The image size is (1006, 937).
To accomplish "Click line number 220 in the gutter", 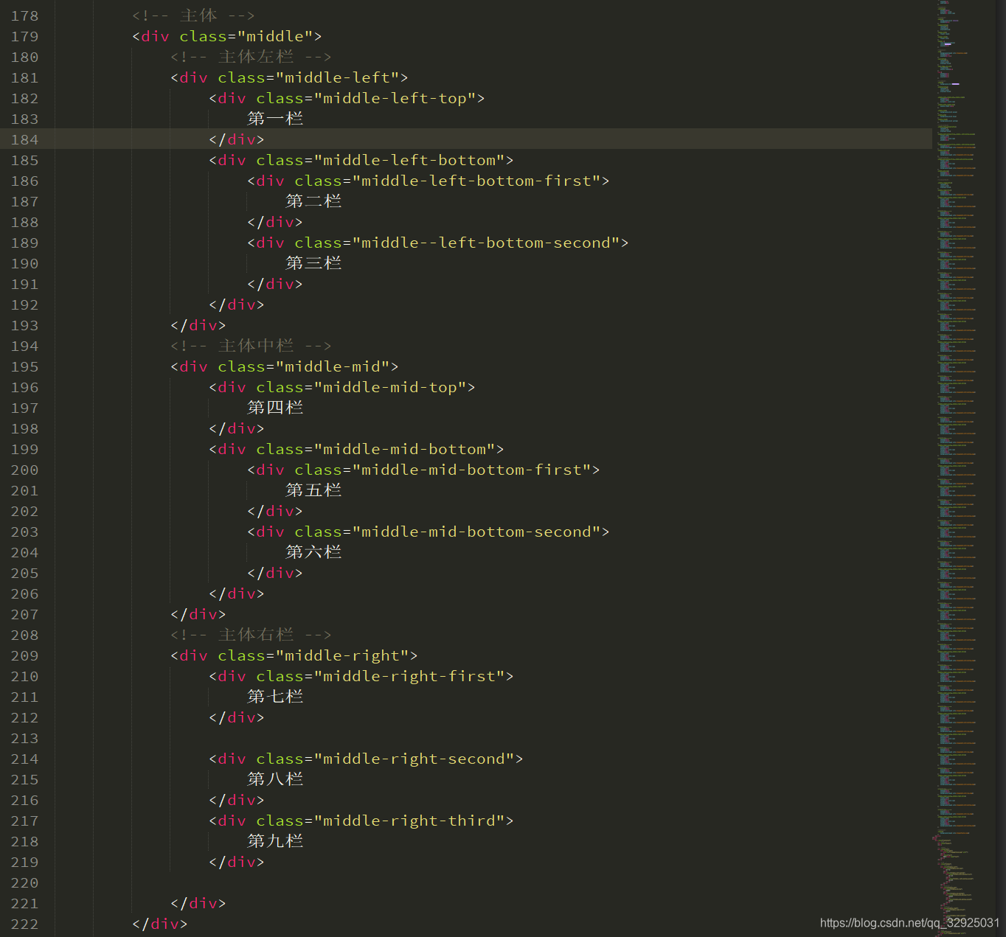I will (24, 882).
